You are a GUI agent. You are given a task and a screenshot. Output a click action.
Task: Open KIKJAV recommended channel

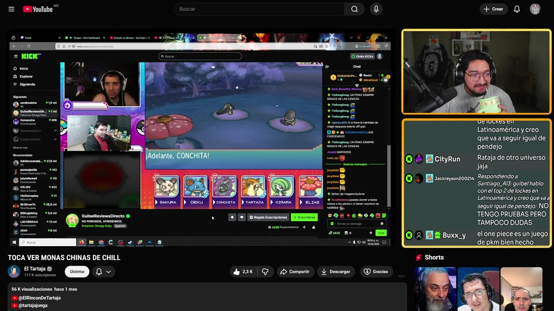(x=35, y=189)
